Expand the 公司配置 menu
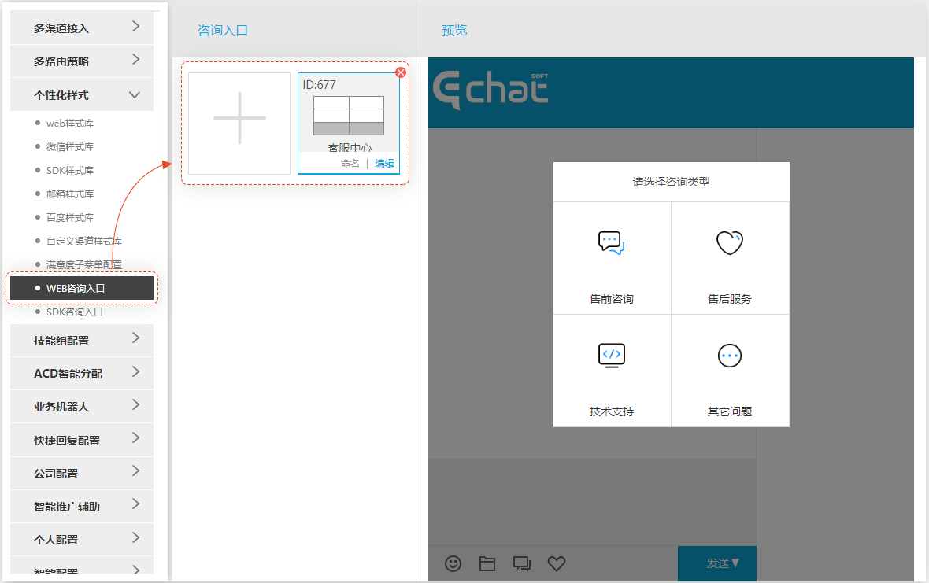The image size is (929, 583). 82,474
